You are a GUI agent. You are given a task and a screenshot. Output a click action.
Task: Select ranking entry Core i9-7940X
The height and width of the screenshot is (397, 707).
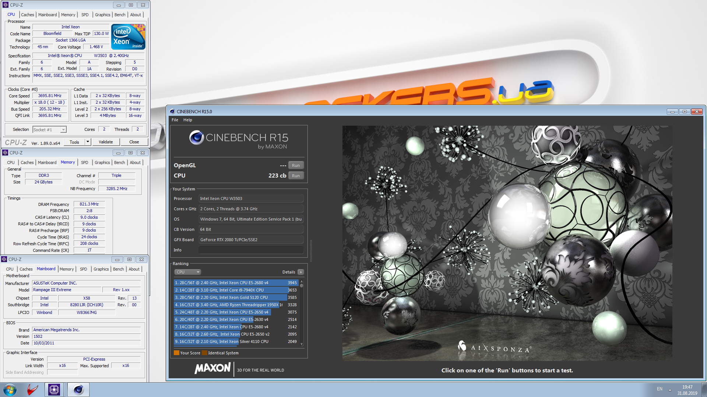[x=236, y=290]
